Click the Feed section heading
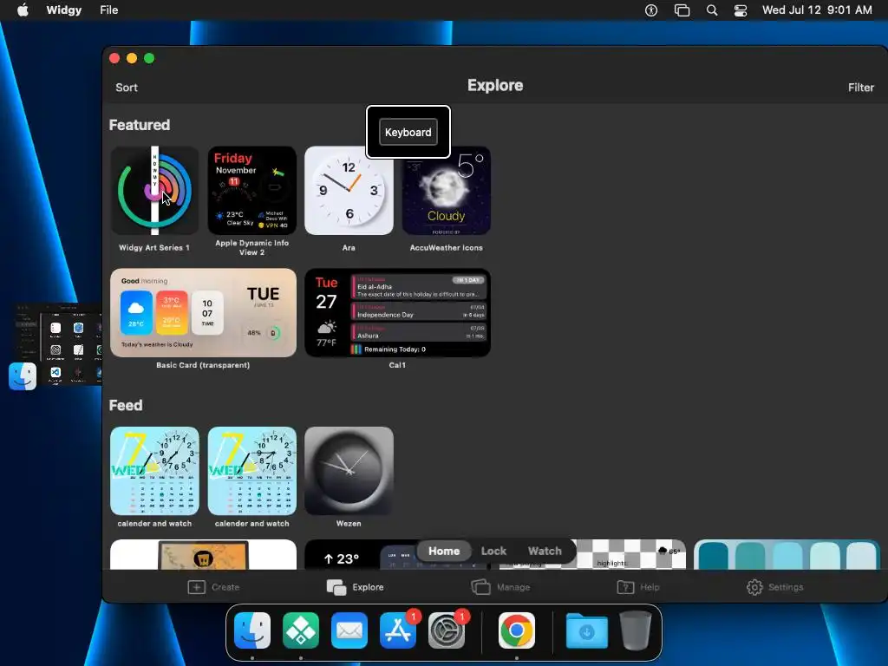The height and width of the screenshot is (666, 888). pyautogui.click(x=126, y=405)
